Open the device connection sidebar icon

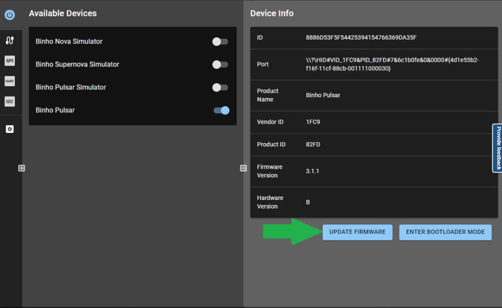click(10, 40)
